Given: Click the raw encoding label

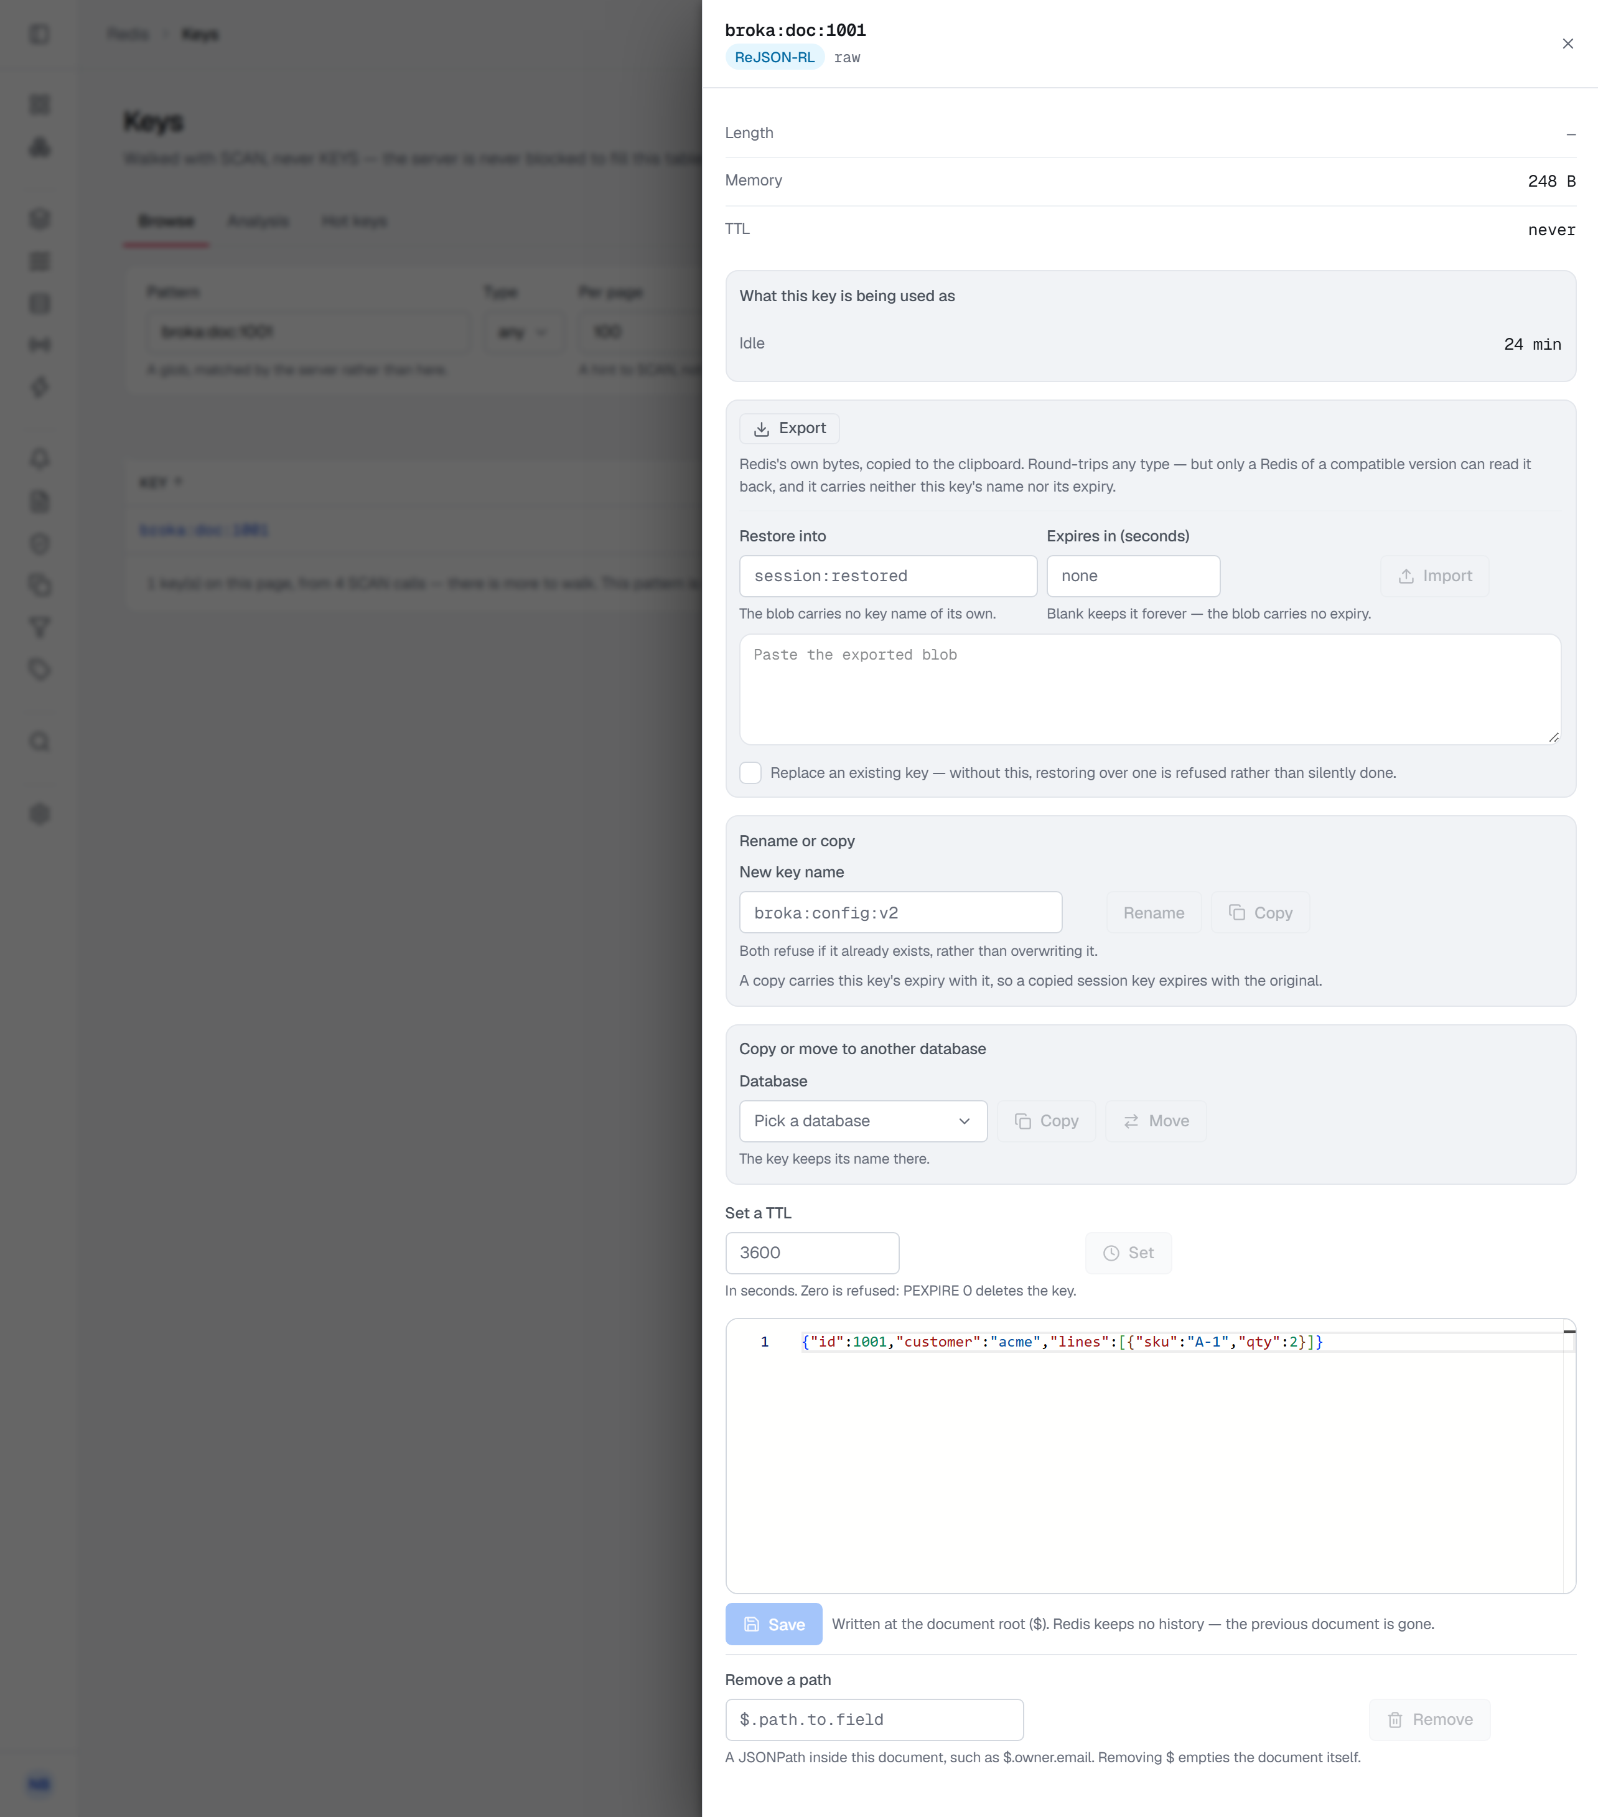Looking at the screenshot, I should pyautogui.click(x=847, y=58).
